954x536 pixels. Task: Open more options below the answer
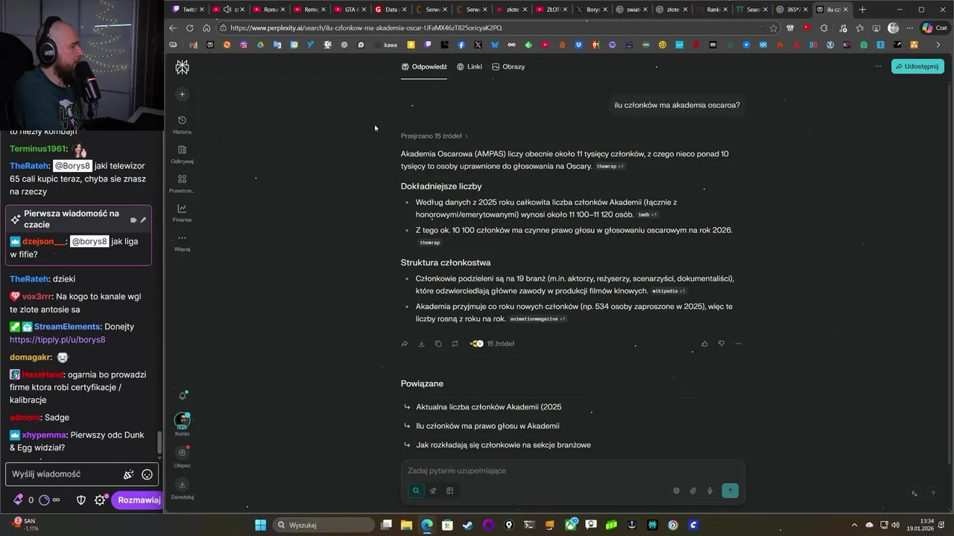click(738, 344)
